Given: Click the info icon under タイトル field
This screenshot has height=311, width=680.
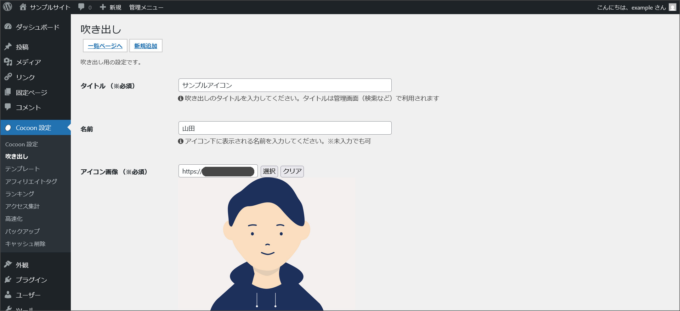Looking at the screenshot, I should coord(181,98).
